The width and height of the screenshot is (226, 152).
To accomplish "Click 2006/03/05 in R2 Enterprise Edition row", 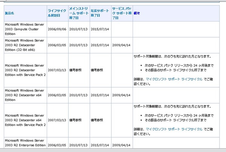I will click(x=57, y=145).
